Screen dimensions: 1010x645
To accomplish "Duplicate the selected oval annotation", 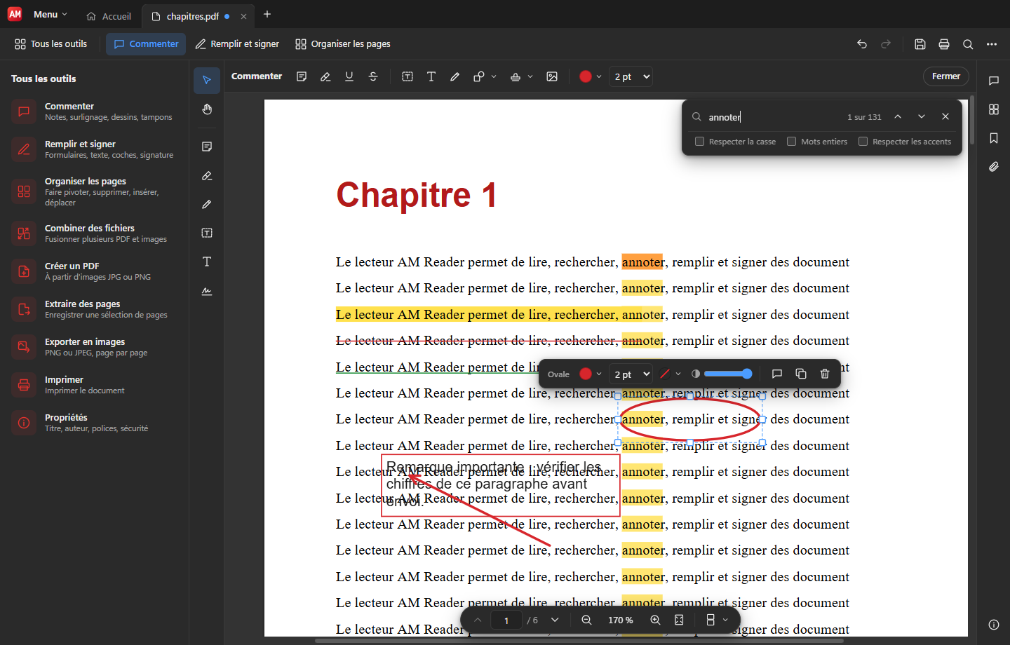I will tap(801, 374).
